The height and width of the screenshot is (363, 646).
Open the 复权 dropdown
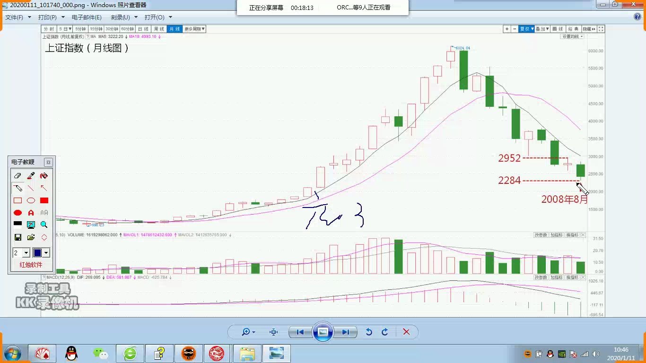526,29
